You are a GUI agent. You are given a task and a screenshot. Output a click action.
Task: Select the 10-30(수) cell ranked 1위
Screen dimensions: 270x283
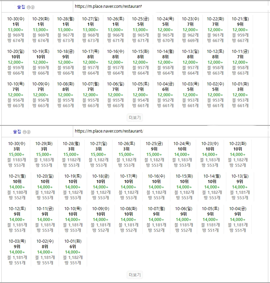tap(16, 29)
